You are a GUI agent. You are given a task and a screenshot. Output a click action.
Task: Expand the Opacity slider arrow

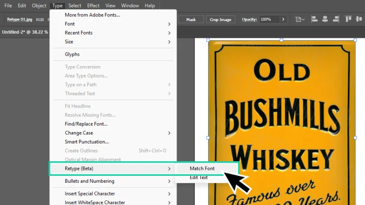coord(283,19)
